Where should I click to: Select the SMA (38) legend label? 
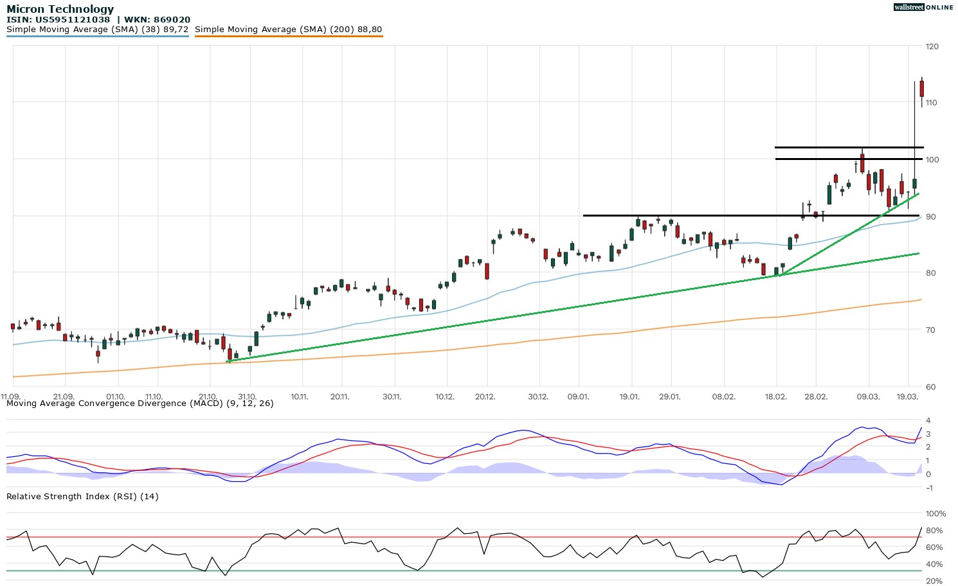pyautogui.click(x=97, y=30)
